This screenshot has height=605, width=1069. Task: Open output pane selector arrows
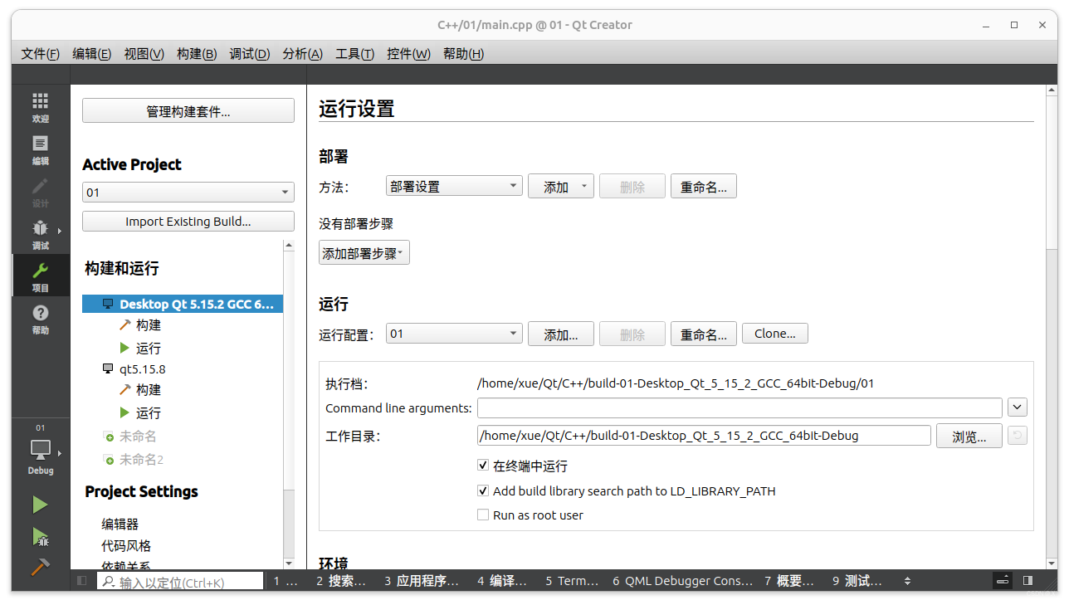tap(907, 581)
